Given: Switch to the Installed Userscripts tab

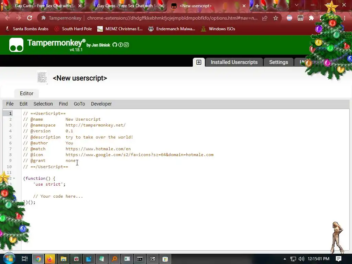Looking at the screenshot, I should pos(234,62).
